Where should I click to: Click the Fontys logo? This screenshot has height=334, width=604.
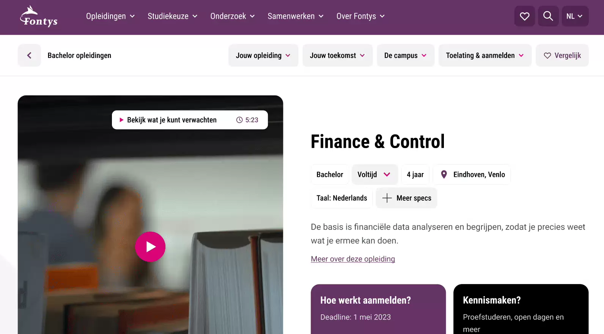pos(39,16)
